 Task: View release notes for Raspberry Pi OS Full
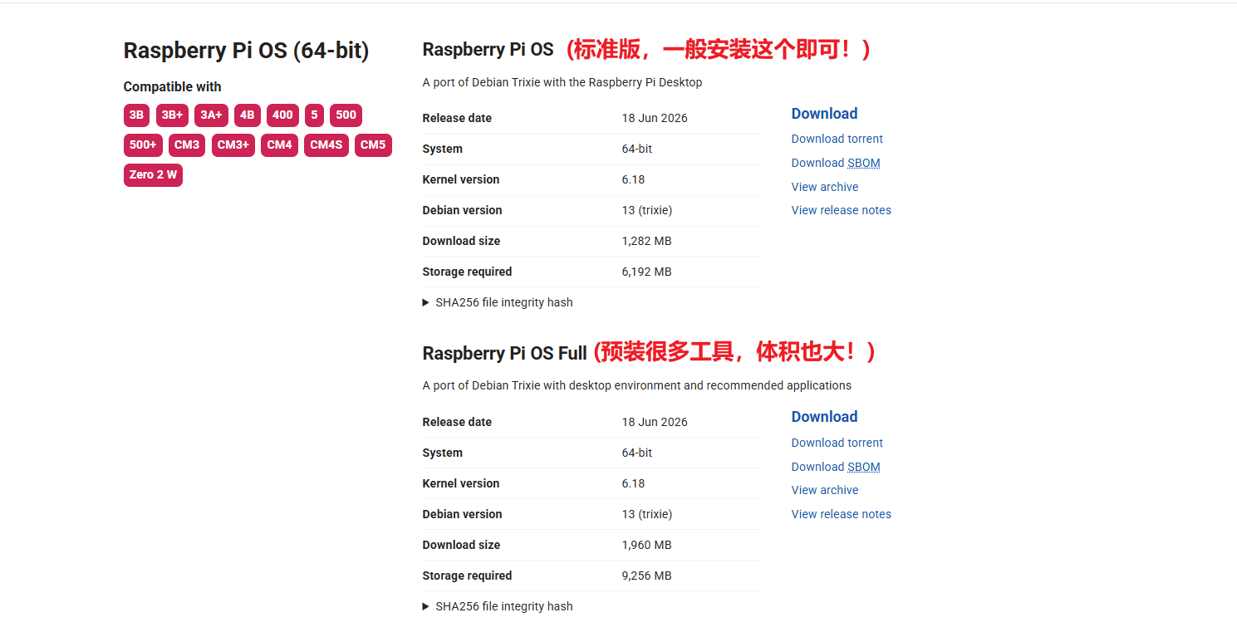(842, 514)
